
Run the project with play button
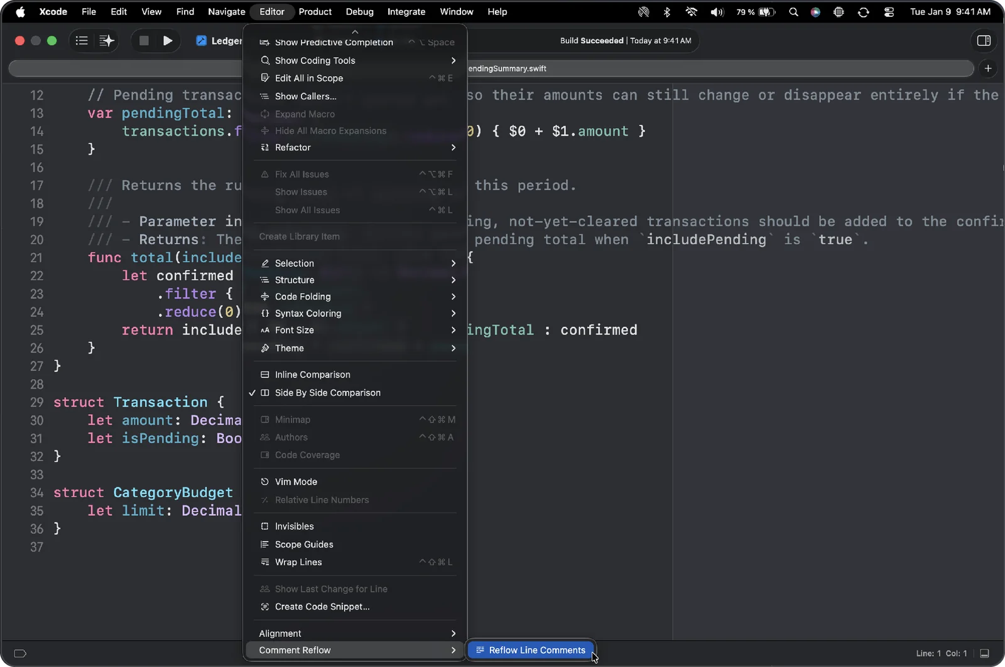167,41
